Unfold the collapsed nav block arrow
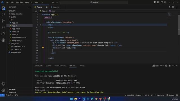Image resolution: width=180 pixels, height=101 pixels. click(40, 25)
